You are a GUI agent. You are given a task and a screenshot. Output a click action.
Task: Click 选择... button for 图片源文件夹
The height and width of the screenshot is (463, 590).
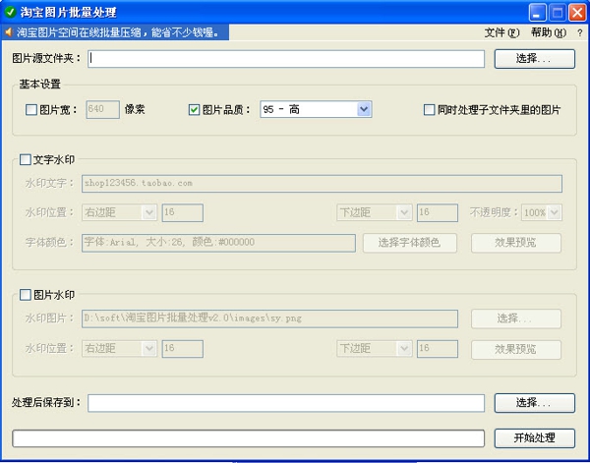click(x=533, y=59)
